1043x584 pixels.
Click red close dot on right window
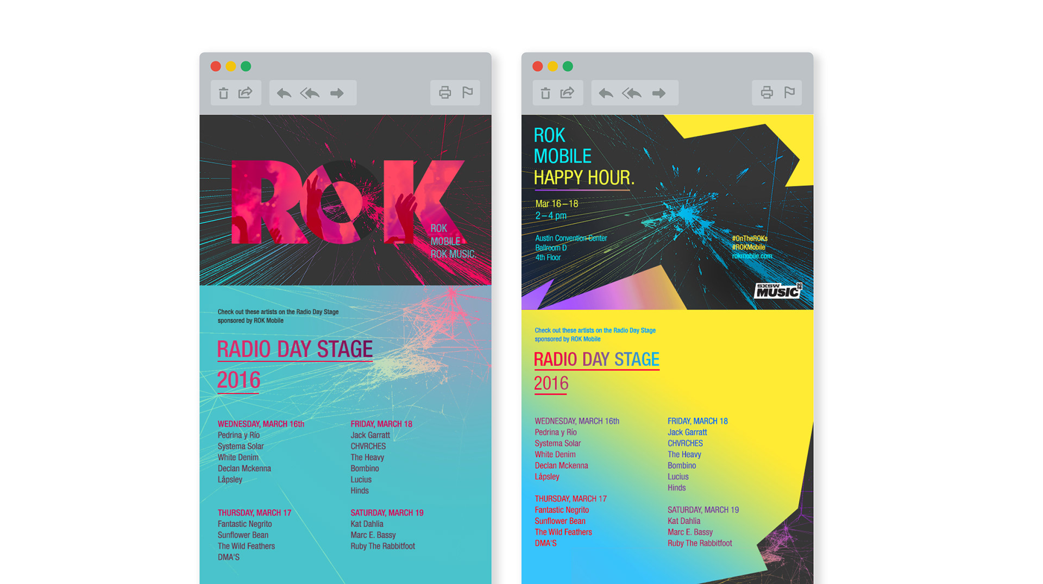538,66
